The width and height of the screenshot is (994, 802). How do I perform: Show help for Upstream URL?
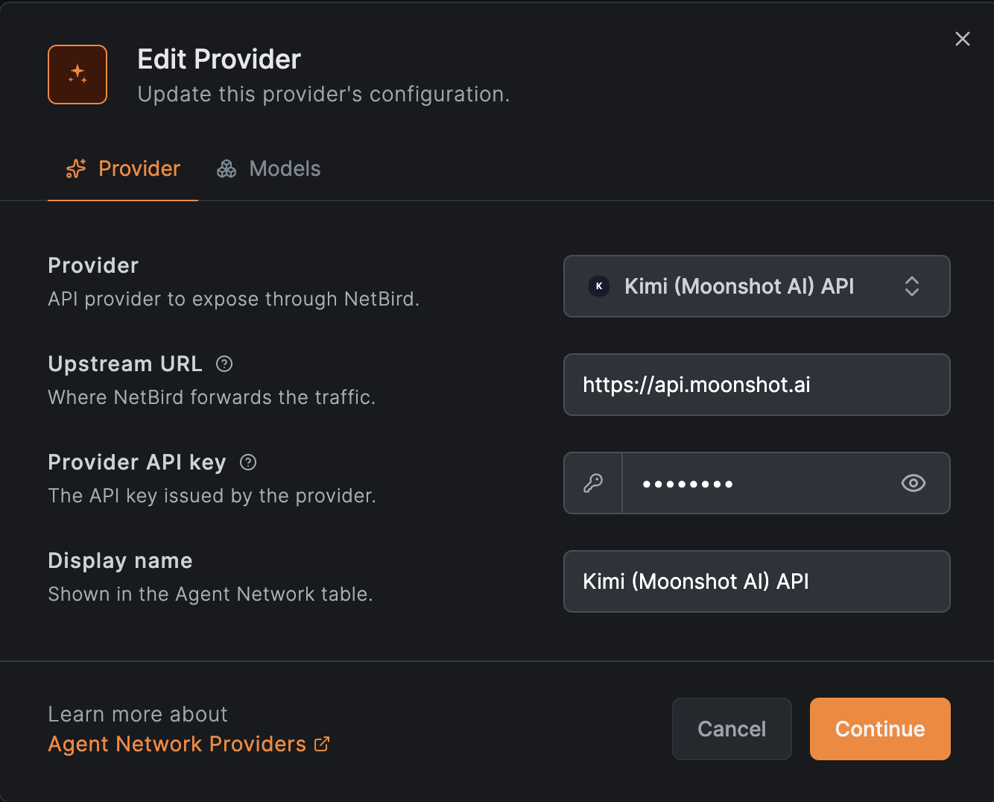224,364
